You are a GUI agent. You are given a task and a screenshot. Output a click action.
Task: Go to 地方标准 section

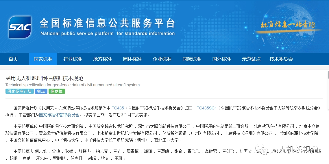coord(103,59)
